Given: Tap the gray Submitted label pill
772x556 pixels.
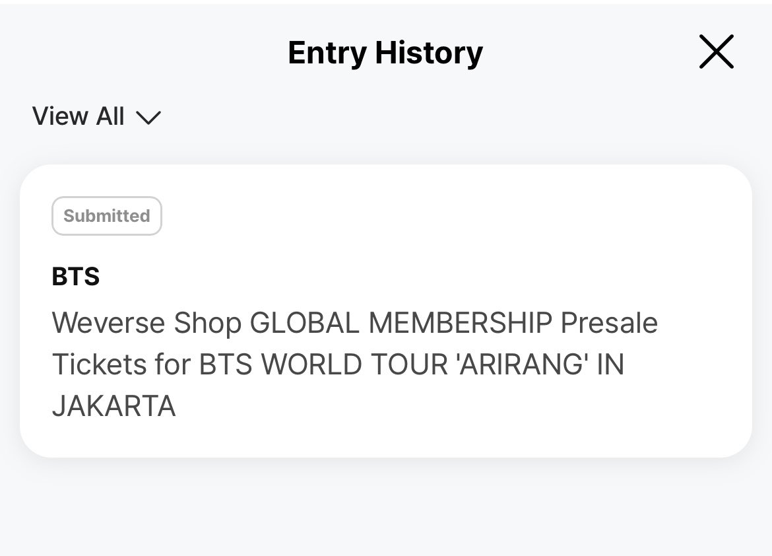Looking at the screenshot, I should click(x=107, y=216).
